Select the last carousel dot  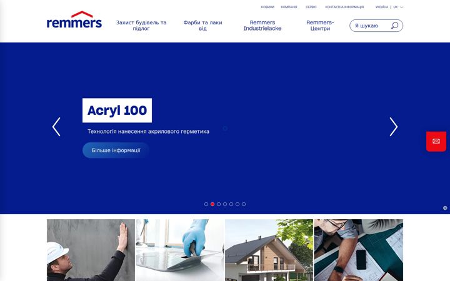(244, 204)
